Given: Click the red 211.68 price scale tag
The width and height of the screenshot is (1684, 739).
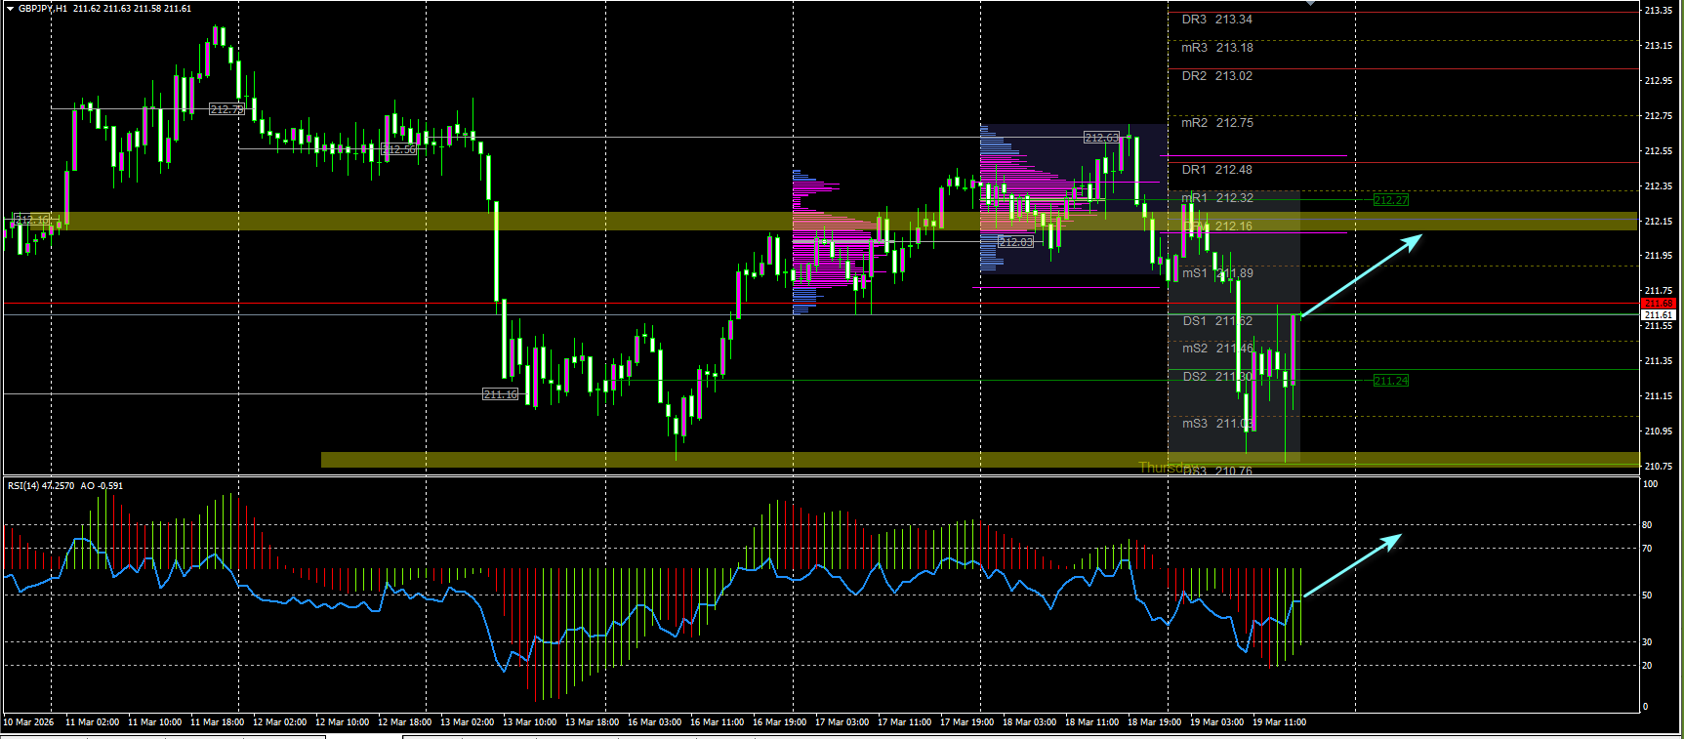Looking at the screenshot, I should 1659,304.
